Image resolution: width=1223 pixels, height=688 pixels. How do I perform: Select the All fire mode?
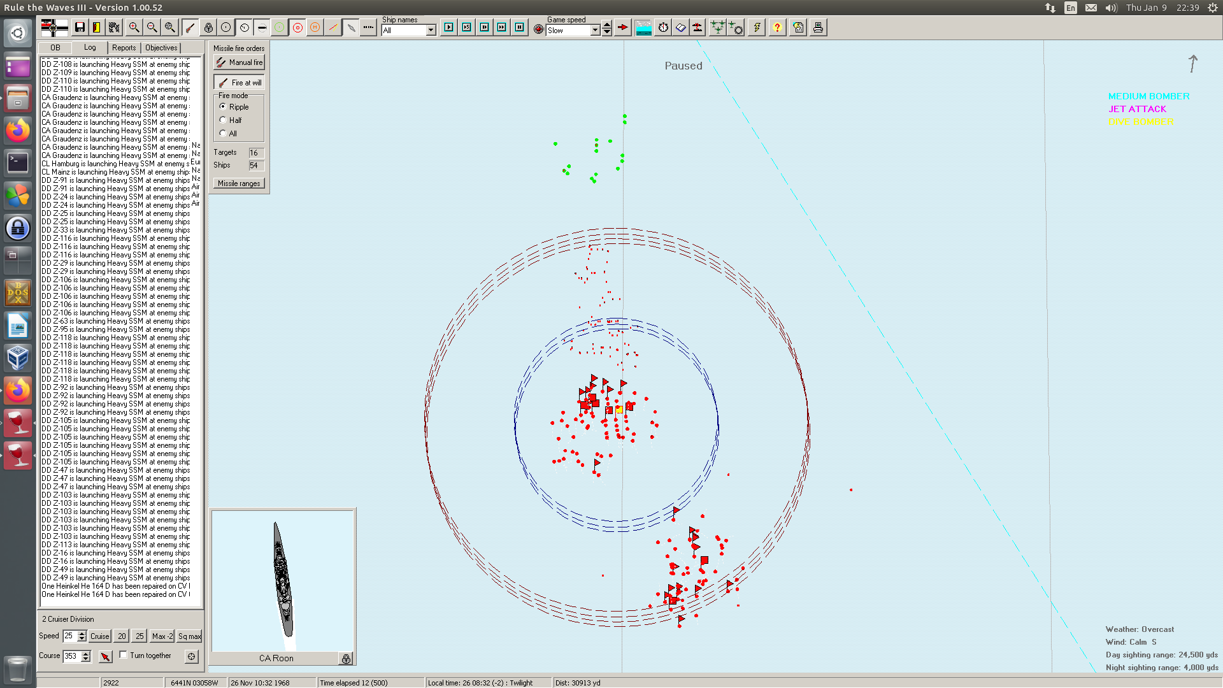223,133
